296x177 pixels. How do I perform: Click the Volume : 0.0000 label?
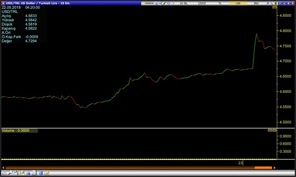point(15,131)
